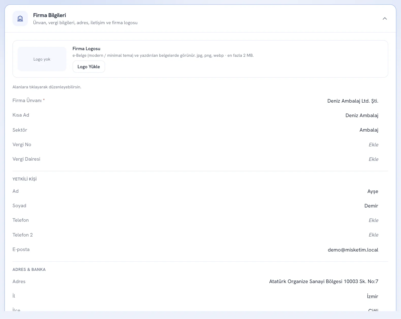Click the 'YETKİLİ KİŞİ' section heading
Image resolution: width=401 pixels, height=319 pixels.
(x=24, y=179)
